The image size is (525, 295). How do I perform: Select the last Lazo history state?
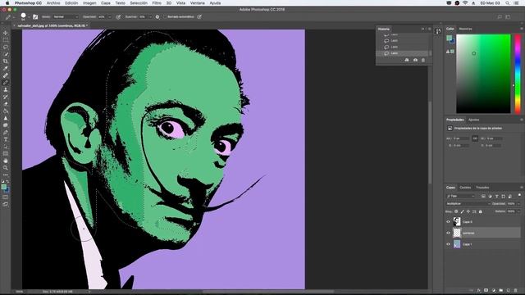(403, 53)
